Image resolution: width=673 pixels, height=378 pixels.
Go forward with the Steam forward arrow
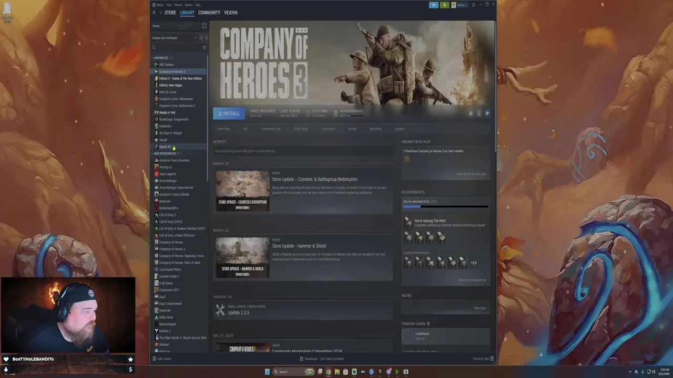[160, 13]
